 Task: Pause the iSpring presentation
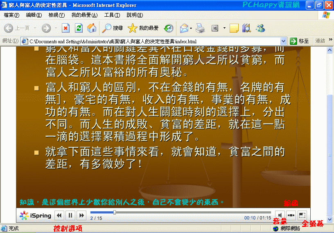(x=70, y=215)
